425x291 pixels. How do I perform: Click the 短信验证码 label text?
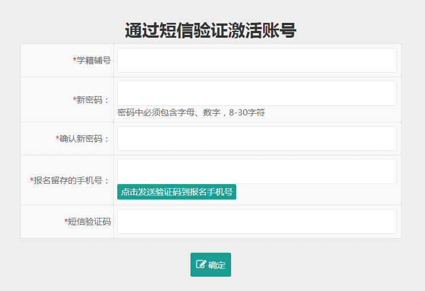tap(89, 221)
